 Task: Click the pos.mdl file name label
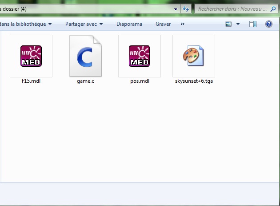[140, 81]
